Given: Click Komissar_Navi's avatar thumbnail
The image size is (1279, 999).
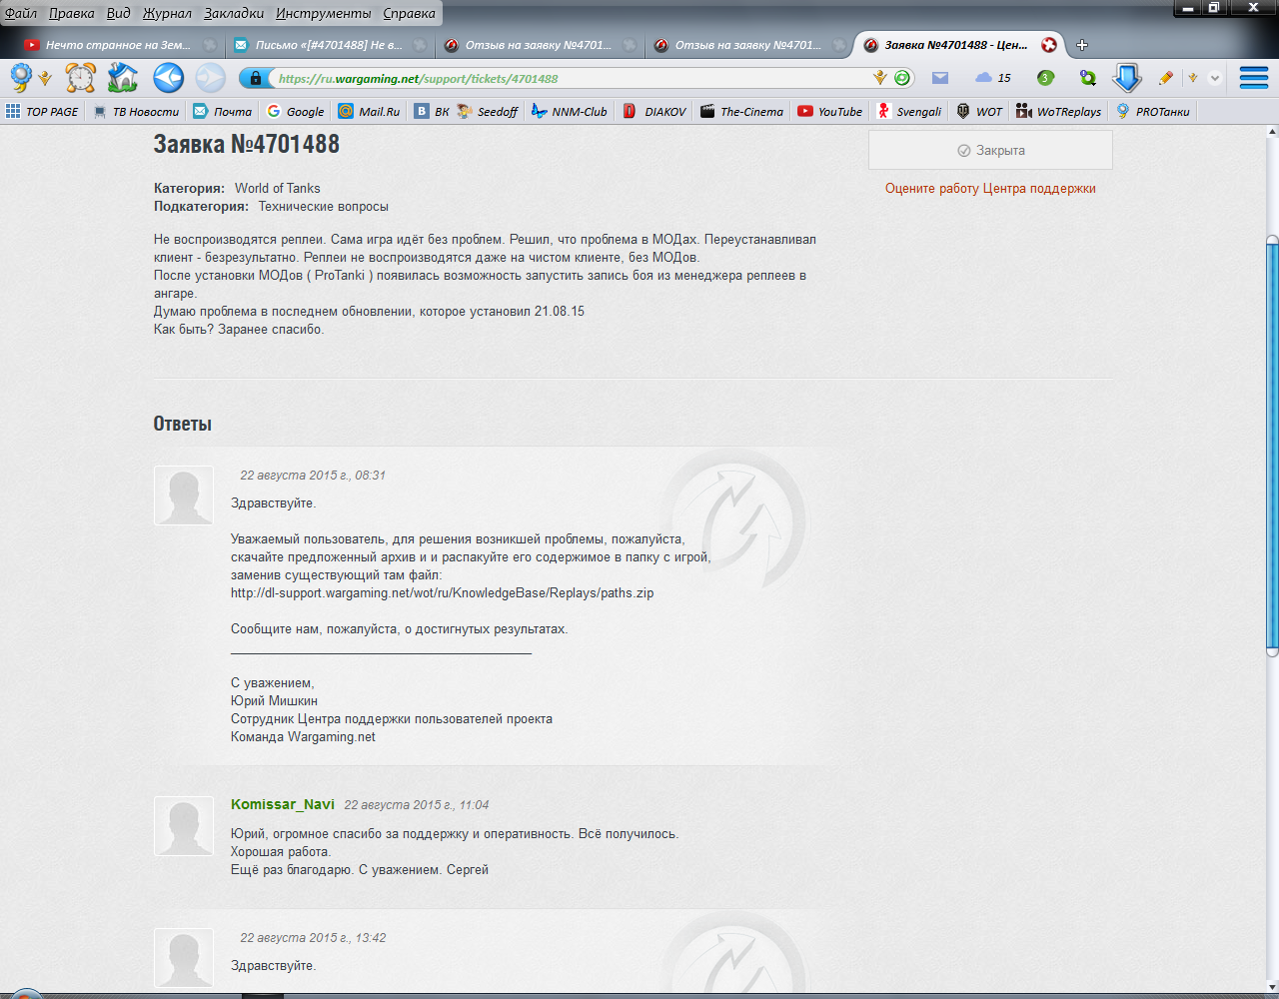Looking at the screenshot, I should click(184, 826).
